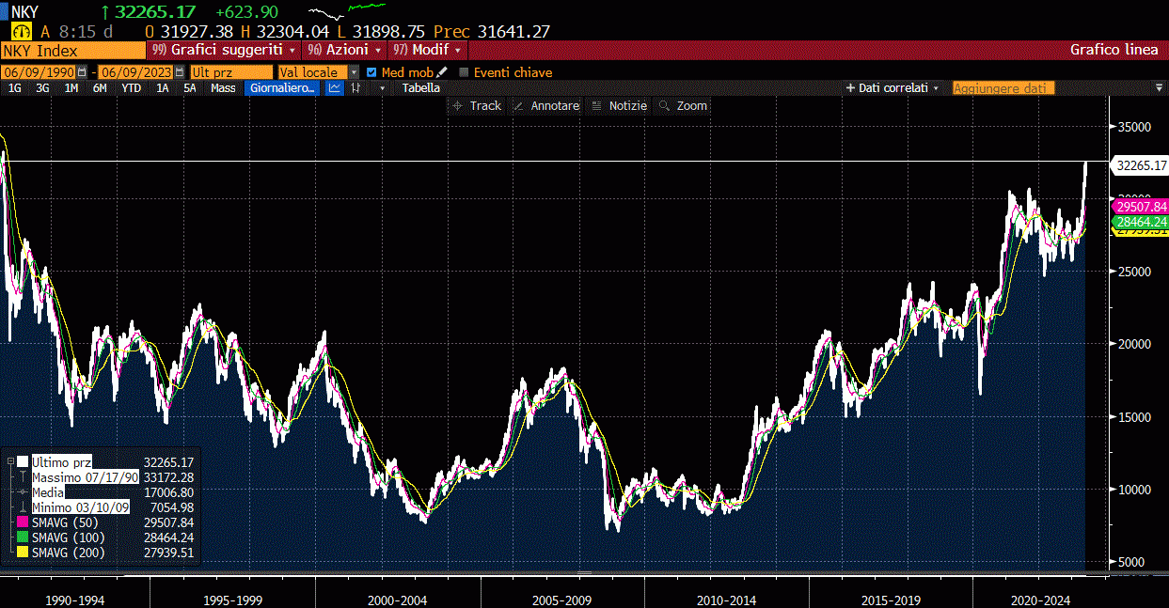The height and width of the screenshot is (608, 1169).
Task: Show Notizie news on chart
Action: pos(619,106)
